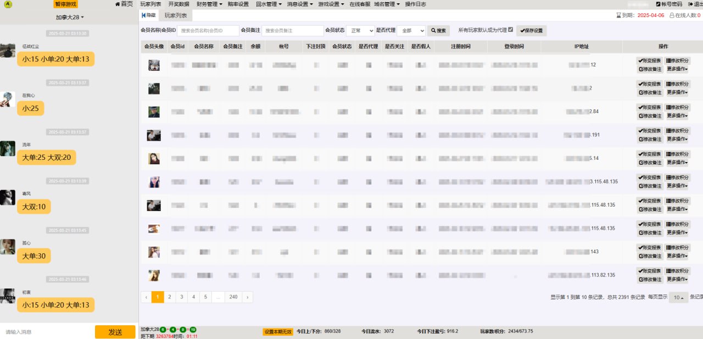Viewport: 703px width, 339px height.
Task: Click 修改积分 on the first member row
Action: coord(677,61)
